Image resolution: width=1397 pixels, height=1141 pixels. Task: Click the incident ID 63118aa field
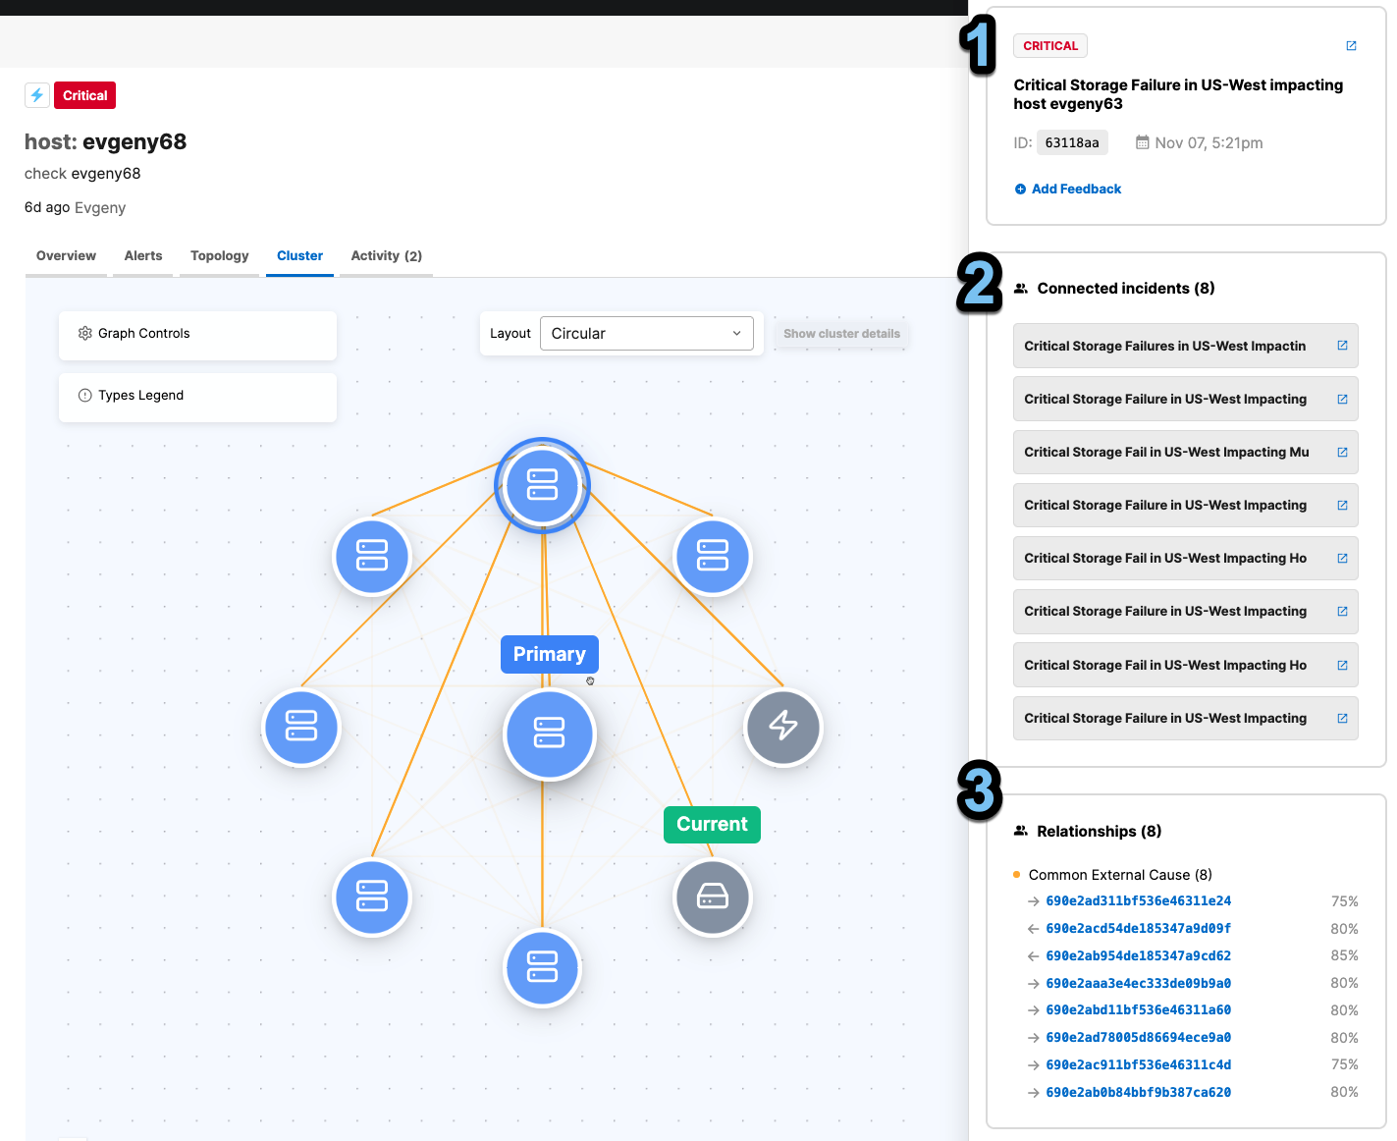coord(1072,142)
